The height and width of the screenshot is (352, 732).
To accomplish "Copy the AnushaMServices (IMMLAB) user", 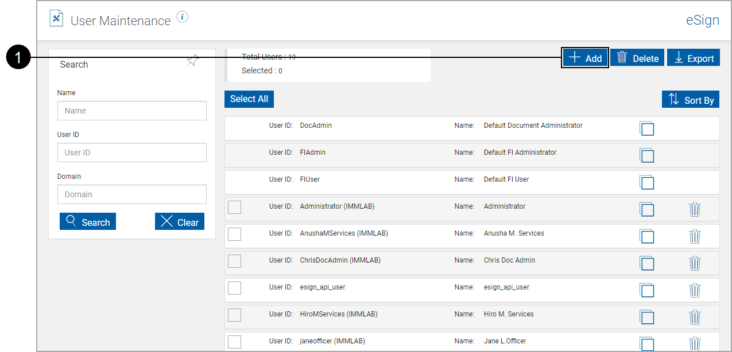I will (x=646, y=236).
